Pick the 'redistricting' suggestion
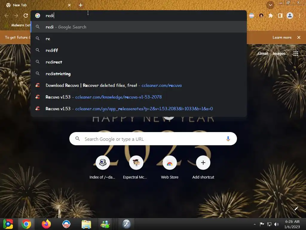This screenshot has height=230, width=306. pos(139,74)
